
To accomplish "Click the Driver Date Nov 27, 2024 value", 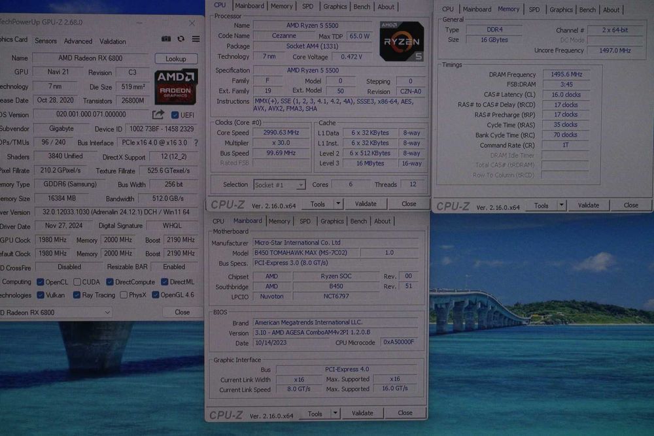I will tap(63, 226).
